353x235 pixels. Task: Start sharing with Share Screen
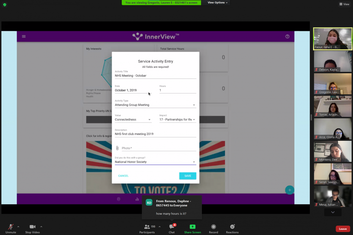click(192, 229)
